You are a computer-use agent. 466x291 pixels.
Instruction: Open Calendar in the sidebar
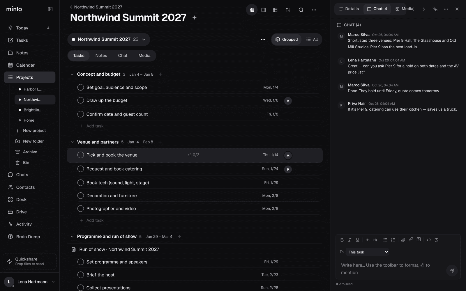pos(30,65)
